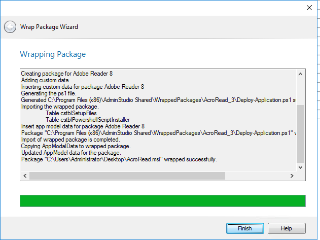Go back using the wizard back arrow
Screen dimensions: 320x240
(x=10, y=27)
